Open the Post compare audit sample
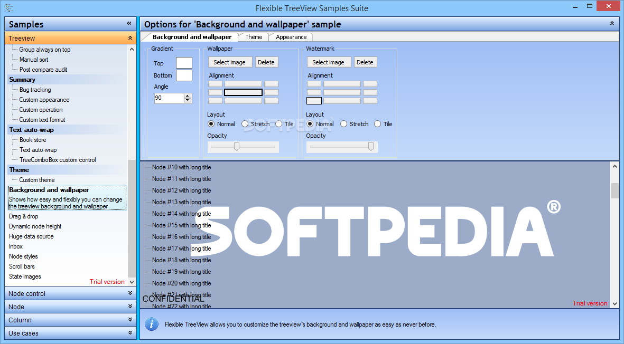624x344 pixels. (x=43, y=70)
